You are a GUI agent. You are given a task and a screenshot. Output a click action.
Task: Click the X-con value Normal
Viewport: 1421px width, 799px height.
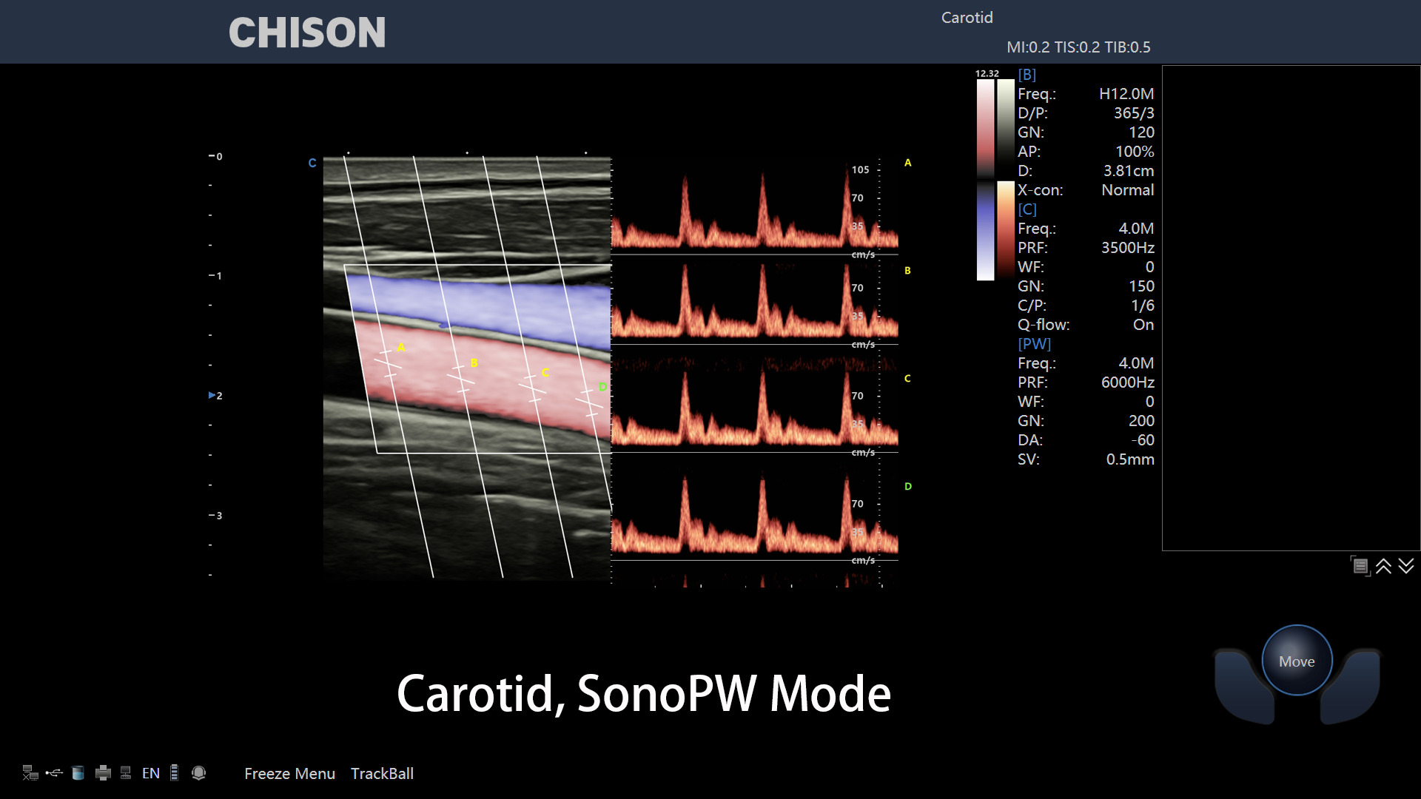[x=1128, y=190]
